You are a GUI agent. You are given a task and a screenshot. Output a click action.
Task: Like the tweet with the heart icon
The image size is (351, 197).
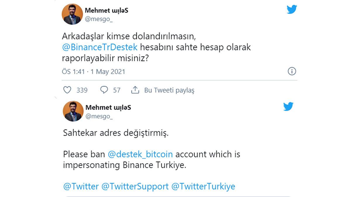click(67, 90)
